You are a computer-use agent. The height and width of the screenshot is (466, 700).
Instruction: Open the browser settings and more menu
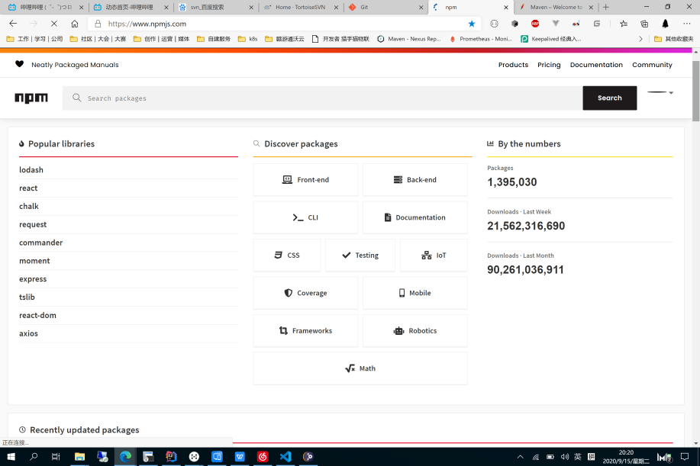(x=686, y=24)
